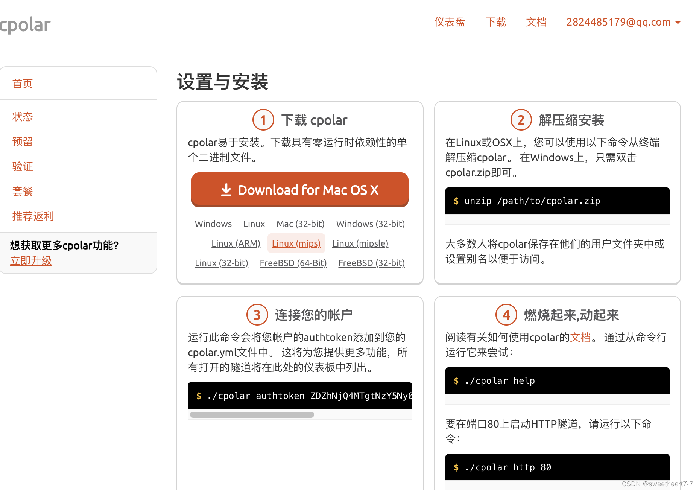
Task: Click the ./cpolar http 80 command block
Action: (x=558, y=467)
